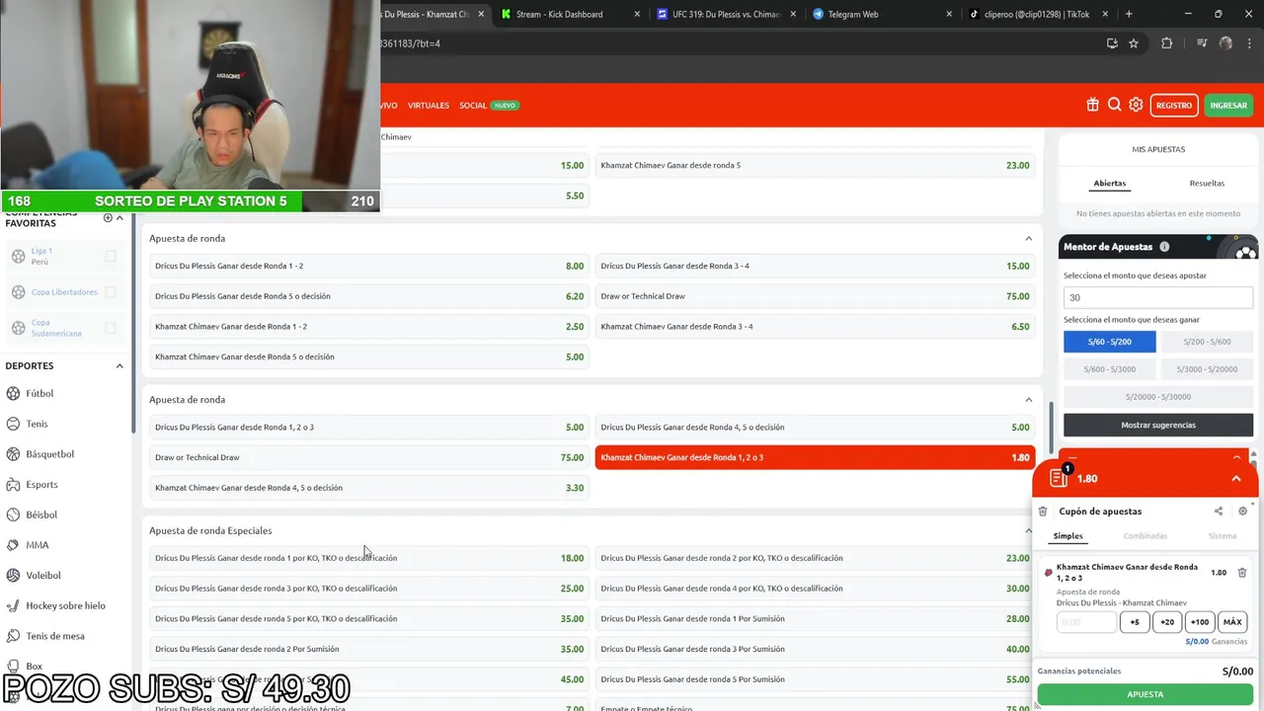The image size is (1264, 711).
Task: Switch to the Combinadas coupon tab
Action: (x=1145, y=536)
